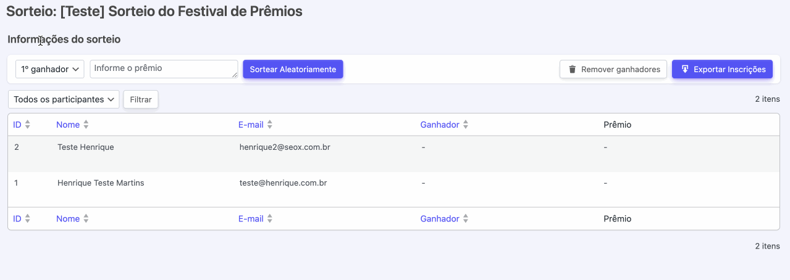Viewport: 790px width, 280px height.
Task: Sort by Ganhador header link
Action: (x=440, y=125)
